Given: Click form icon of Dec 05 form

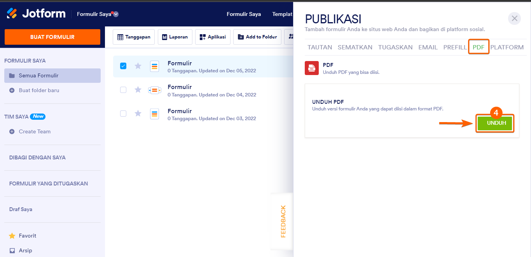Looking at the screenshot, I should pos(155,66).
